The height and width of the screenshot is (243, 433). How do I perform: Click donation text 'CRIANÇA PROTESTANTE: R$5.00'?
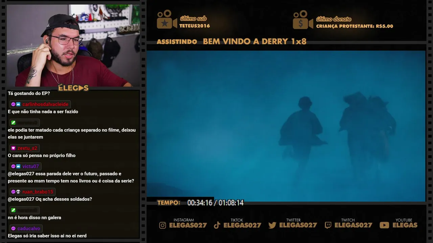click(x=355, y=26)
